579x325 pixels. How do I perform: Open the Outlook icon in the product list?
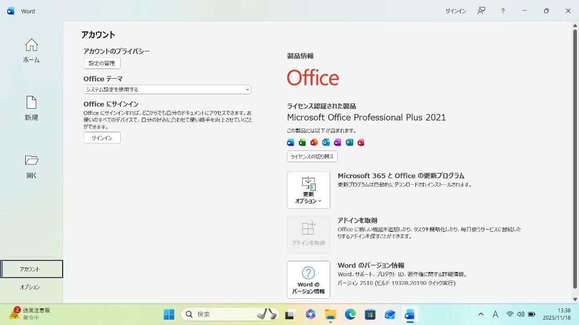(325, 142)
